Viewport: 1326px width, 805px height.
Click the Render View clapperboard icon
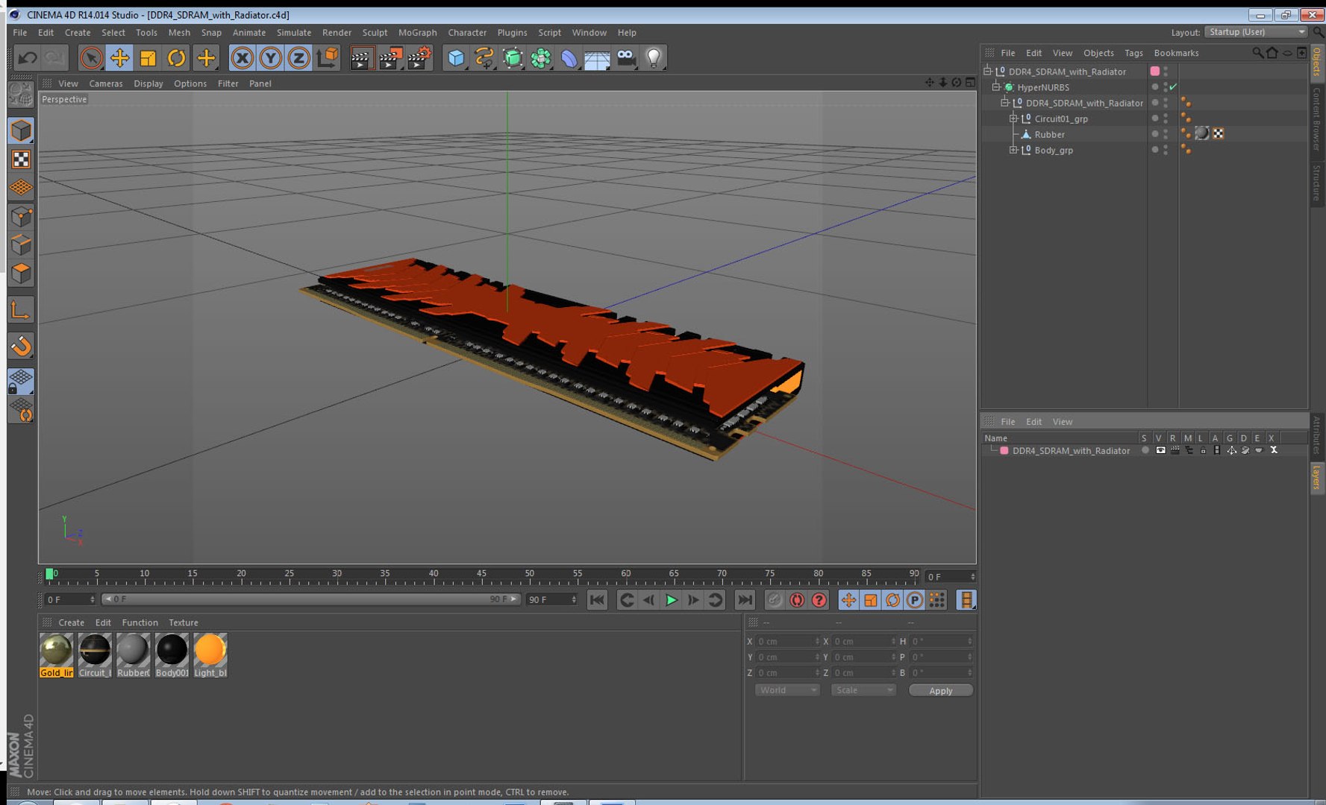(x=361, y=57)
